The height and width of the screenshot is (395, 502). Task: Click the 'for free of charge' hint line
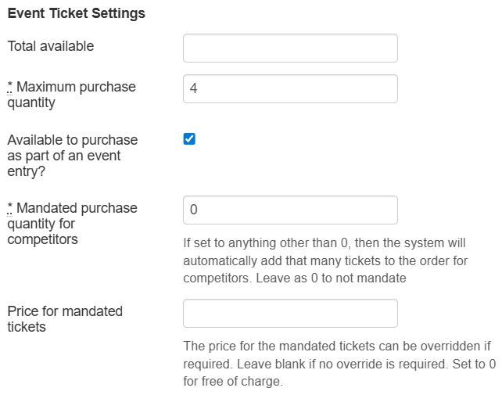point(233,381)
